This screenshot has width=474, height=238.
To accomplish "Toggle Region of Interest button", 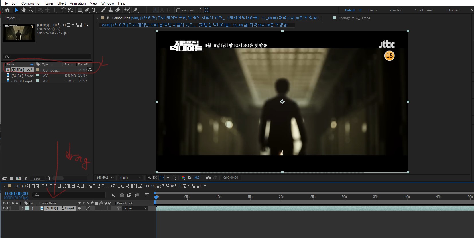I will [168, 178].
